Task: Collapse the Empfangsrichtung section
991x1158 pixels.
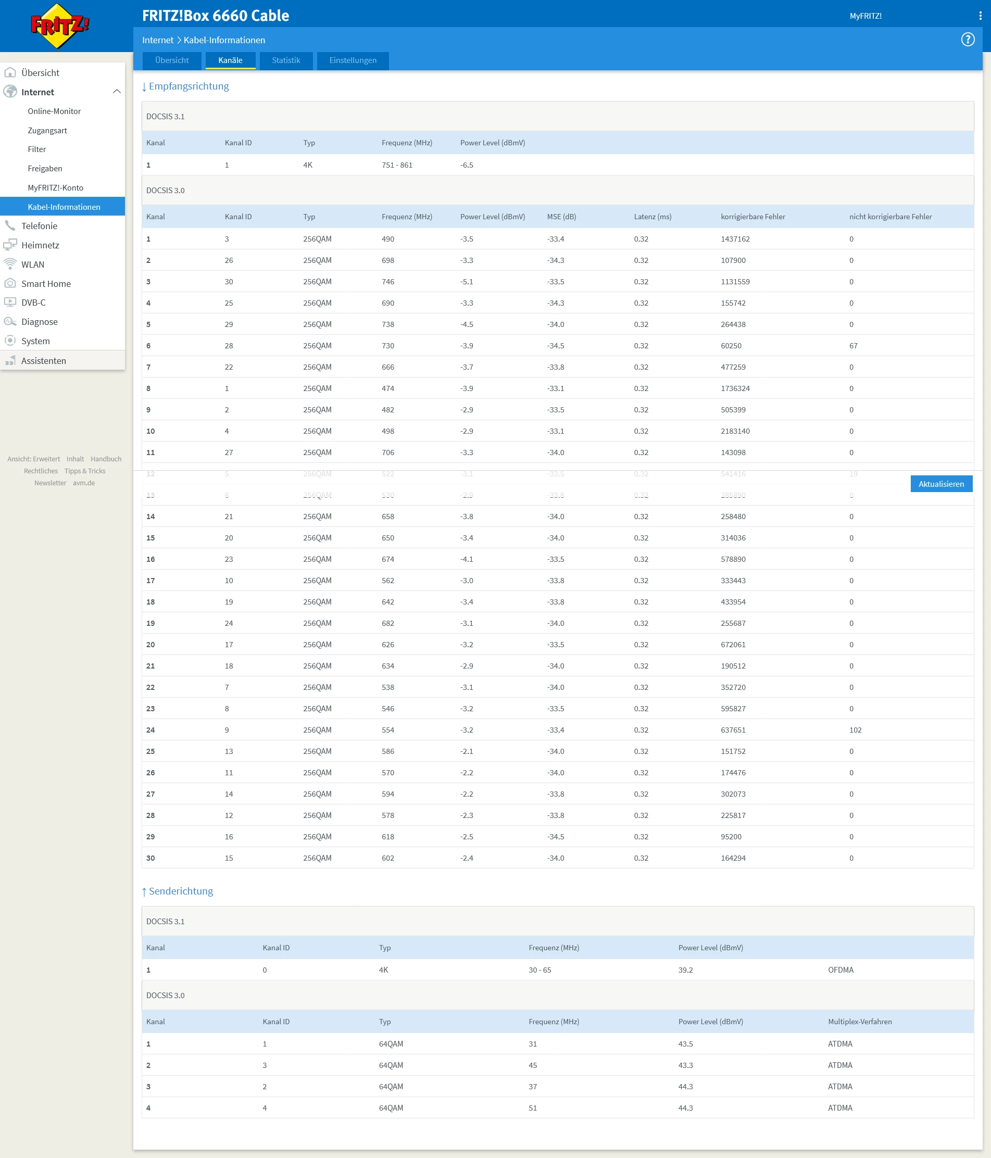Action: [x=185, y=86]
